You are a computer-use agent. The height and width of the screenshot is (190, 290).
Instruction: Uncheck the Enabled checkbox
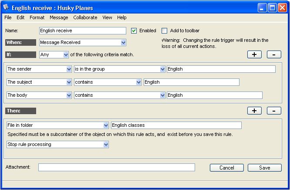134,31
